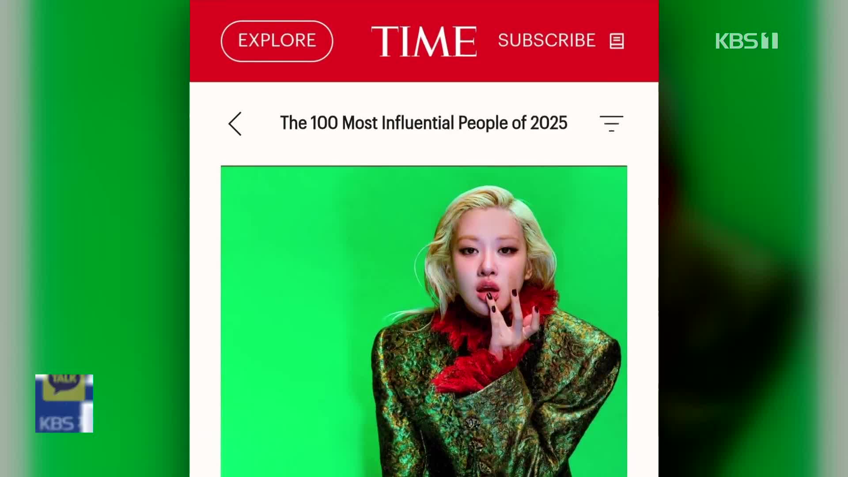
Task: Click the SUBSCRIBE link in header
Action: [547, 40]
